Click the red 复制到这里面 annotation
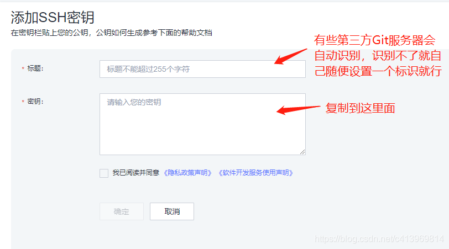The image size is (449, 249). pos(360,108)
